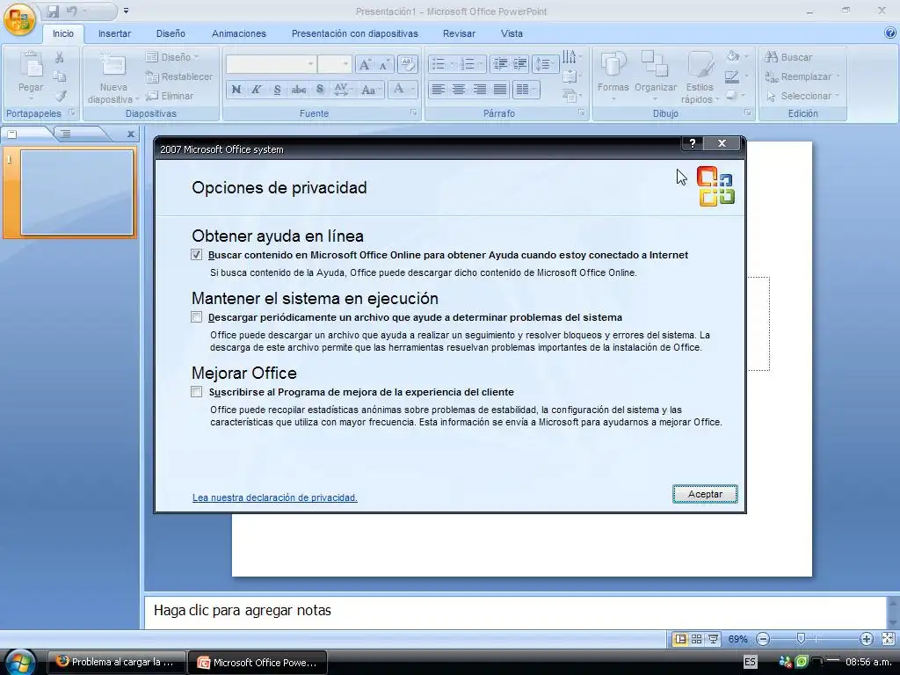The height and width of the screenshot is (675, 900).
Task: Switch to the Diseño ribbon tab
Action: click(171, 33)
